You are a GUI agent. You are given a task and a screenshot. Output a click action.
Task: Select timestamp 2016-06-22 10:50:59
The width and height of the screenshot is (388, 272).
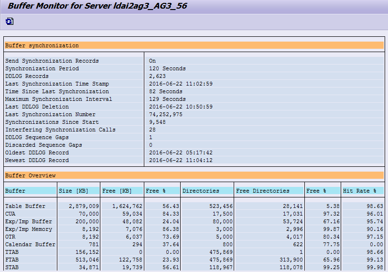point(181,107)
